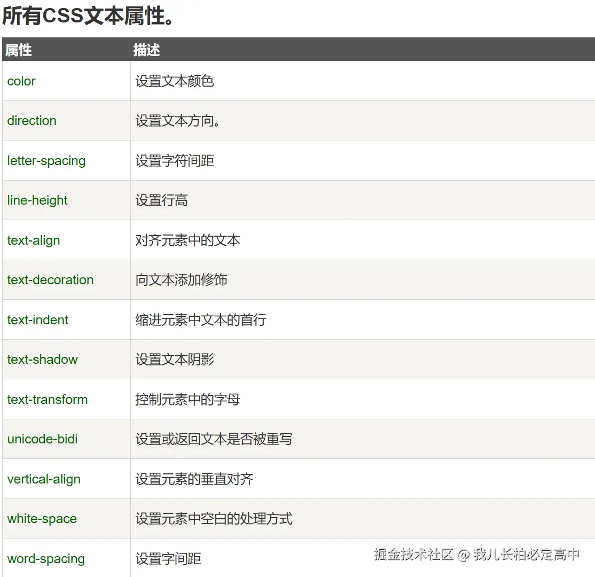Image resolution: width=595 pixels, height=577 pixels.
Task: Open the direction property link
Action: pos(32,121)
